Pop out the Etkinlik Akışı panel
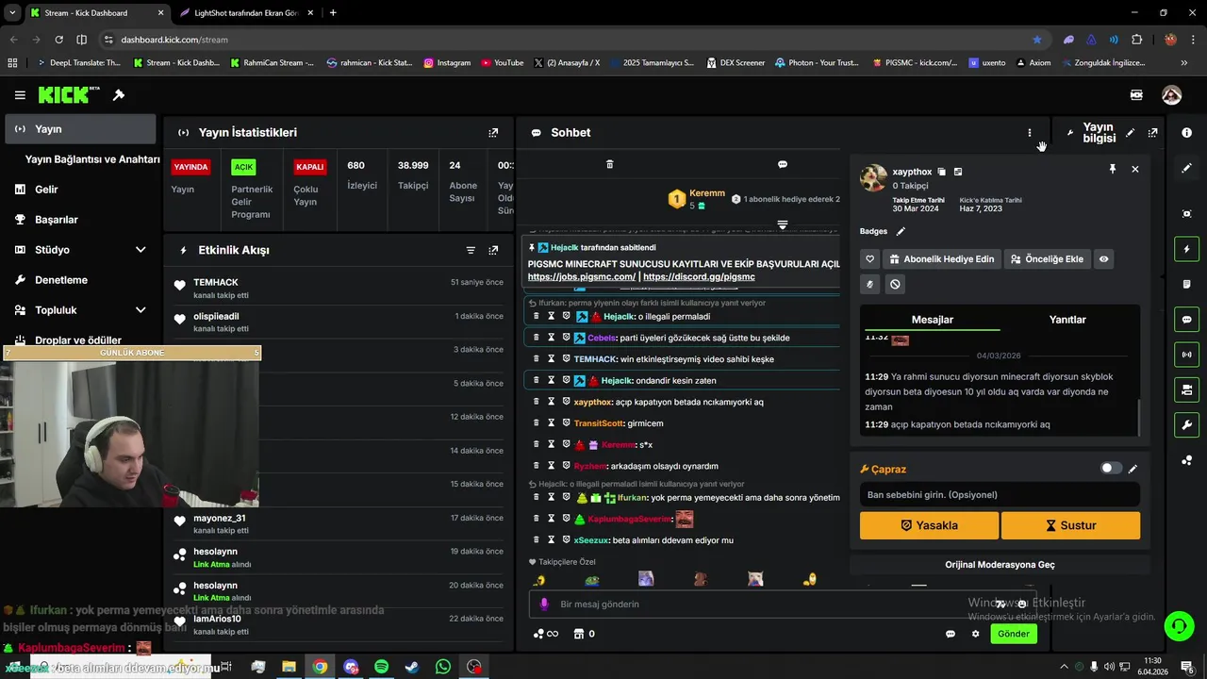Screen dimensions: 1207x679 (493, 250)
